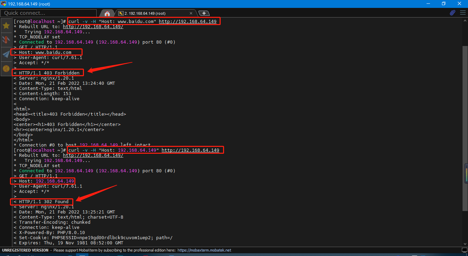Click the 'UNREGISTERED VERSION' status text

tap(25, 250)
